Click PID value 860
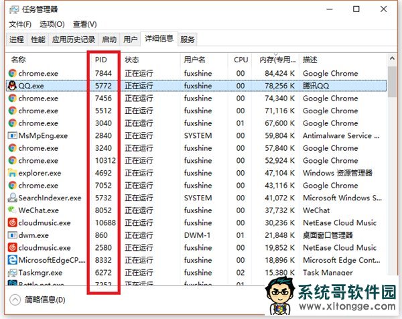Screen dimensions: 402x319 click(x=101, y=235)
